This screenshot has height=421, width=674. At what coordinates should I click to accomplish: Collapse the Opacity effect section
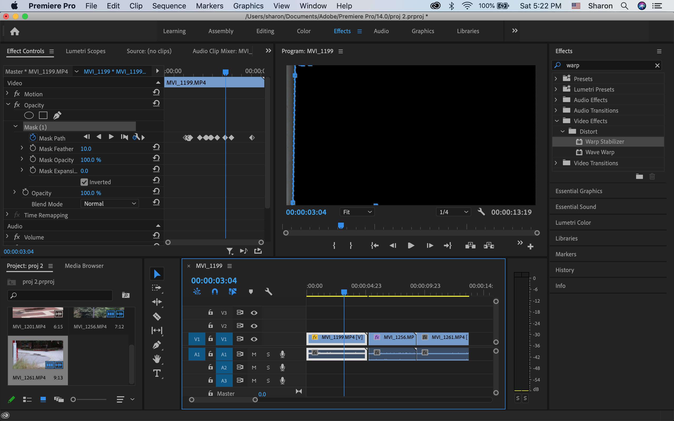click(8, 104)
